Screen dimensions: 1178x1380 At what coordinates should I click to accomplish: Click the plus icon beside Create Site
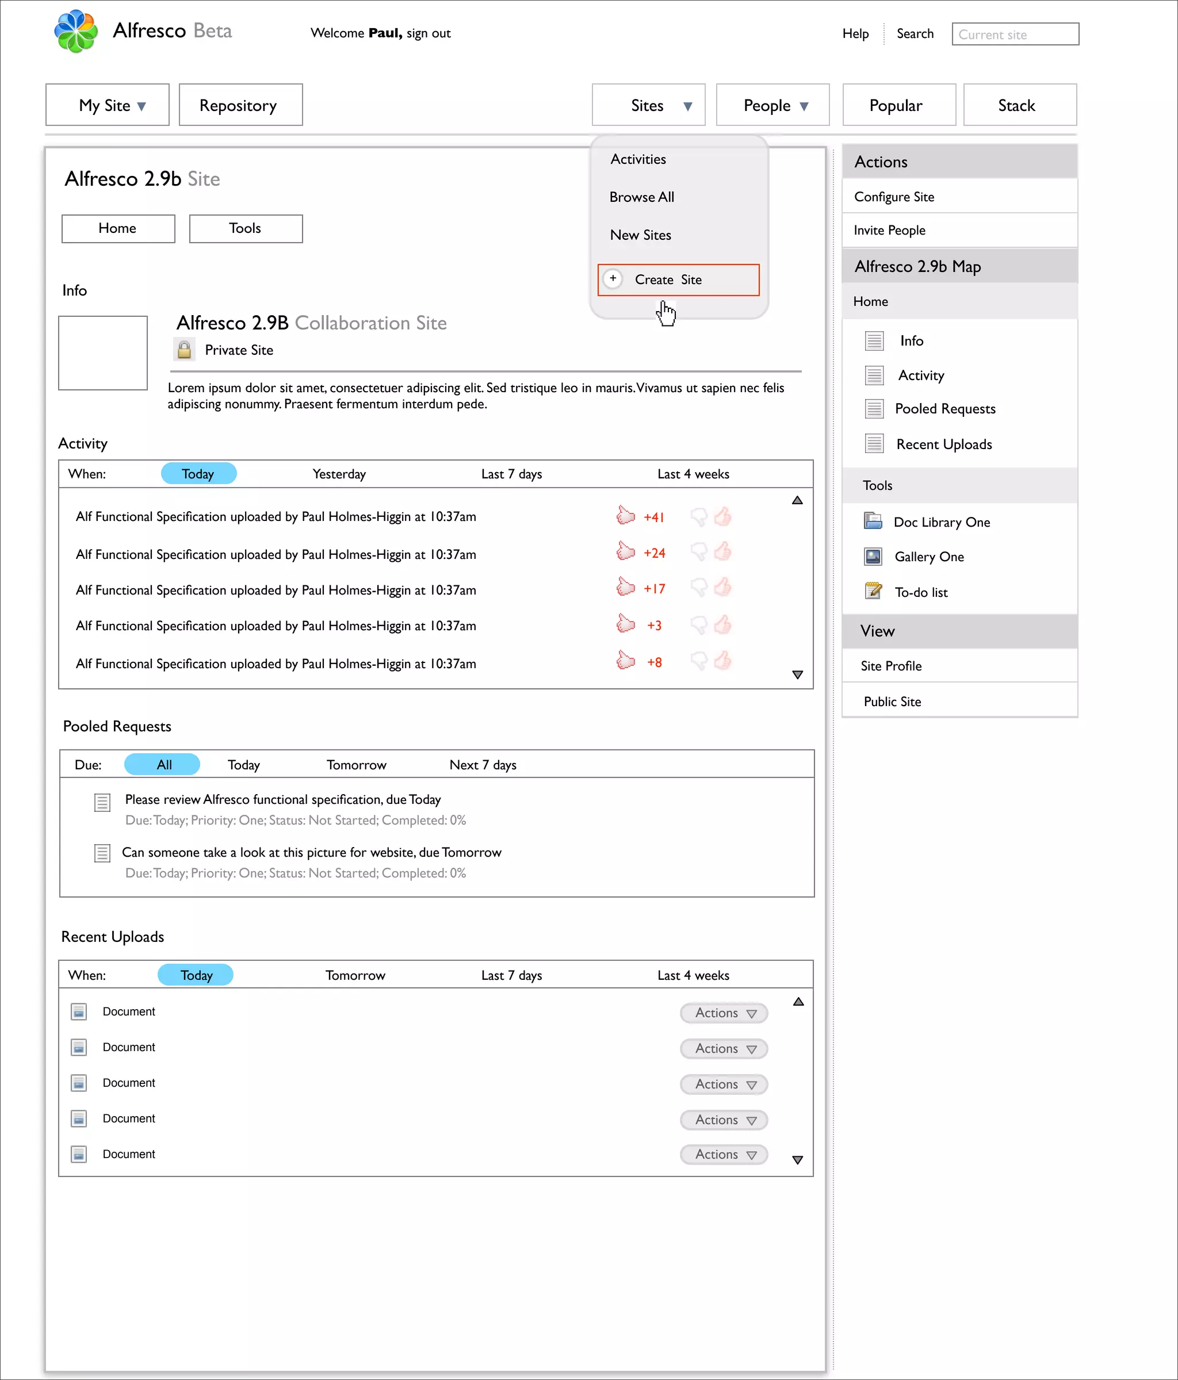tap(613, 279)
